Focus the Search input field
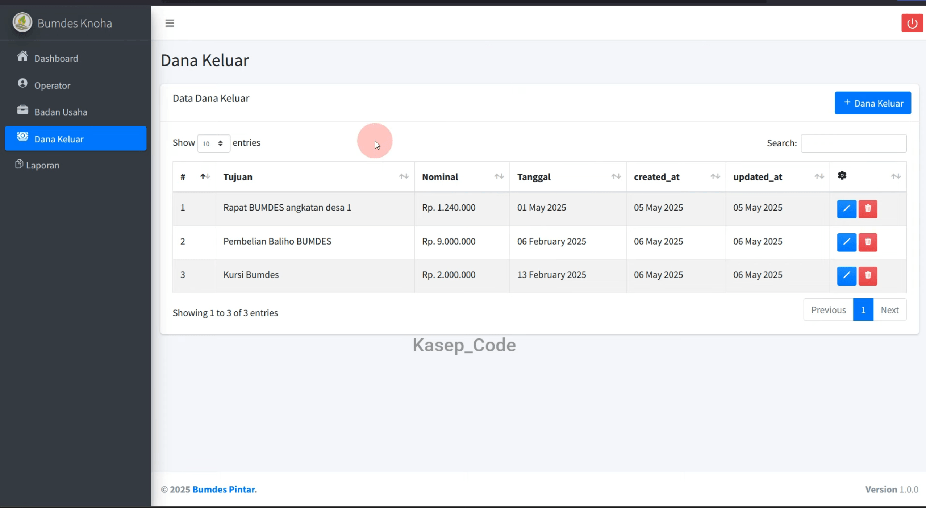This screenshot has height=508, width=926. pyautogui.click(x=854, y=143)
